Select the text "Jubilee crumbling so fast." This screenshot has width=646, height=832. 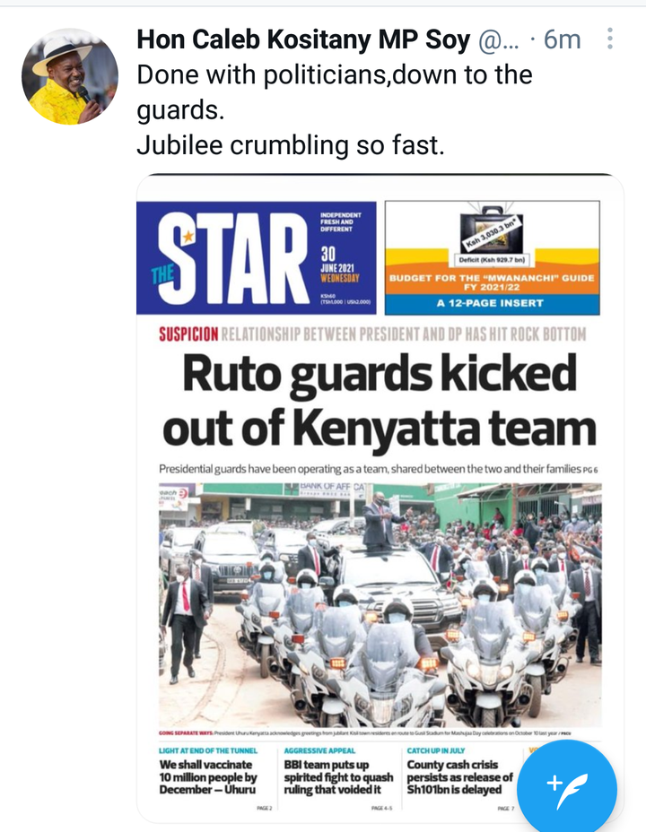pyautogui.click(x=291, y=145)
